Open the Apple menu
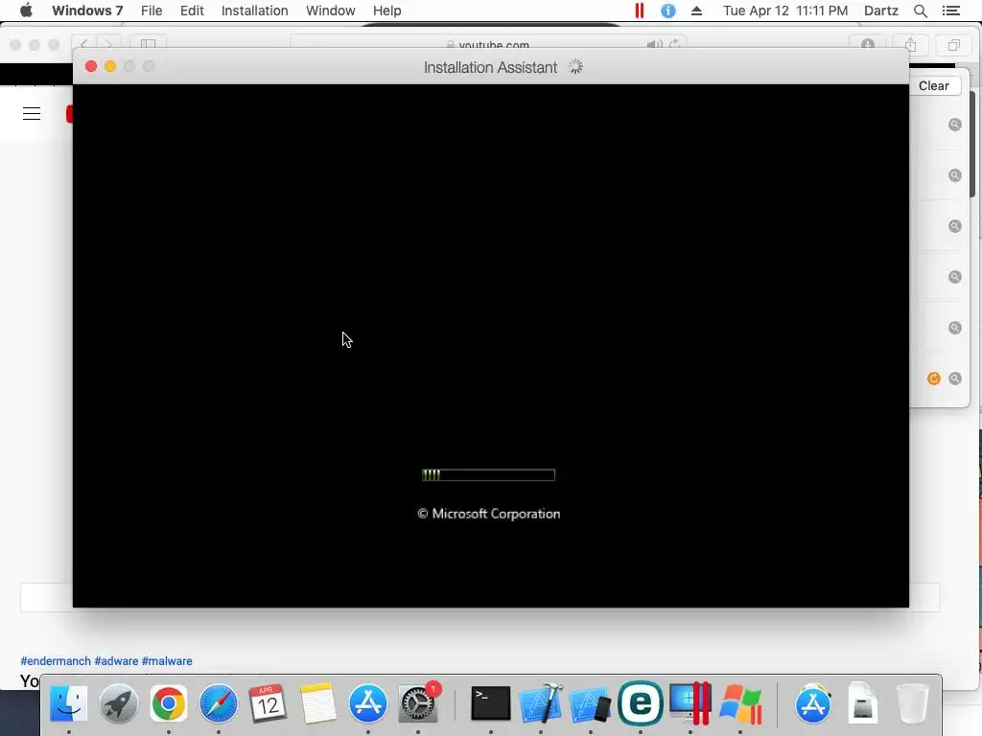This screenshot has width=982, height=736. click(x=26, y=11)
